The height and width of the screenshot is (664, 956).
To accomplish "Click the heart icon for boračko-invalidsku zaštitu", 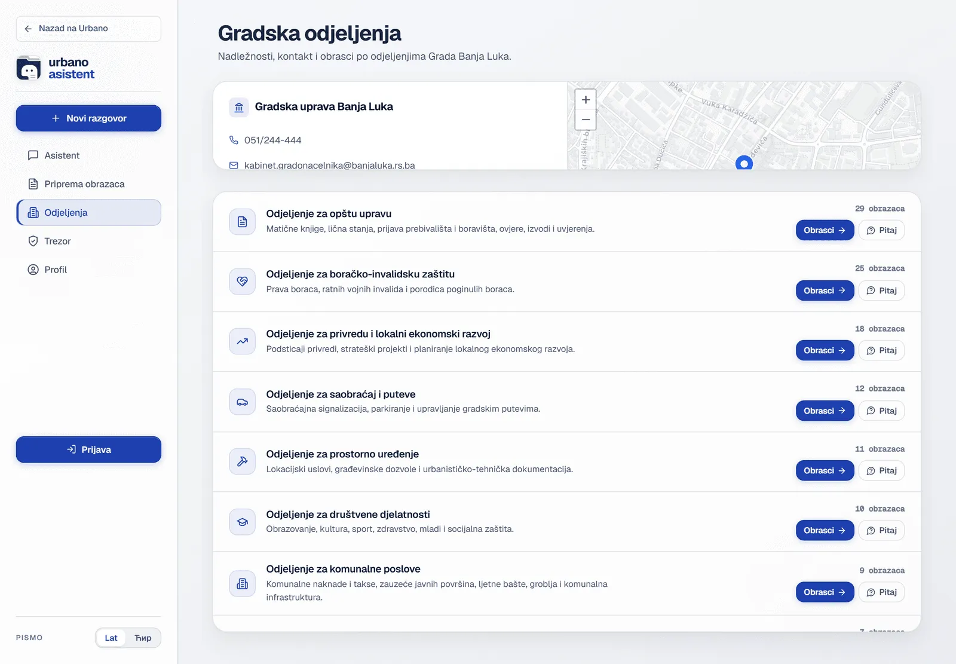I will (x=242, y=281).
